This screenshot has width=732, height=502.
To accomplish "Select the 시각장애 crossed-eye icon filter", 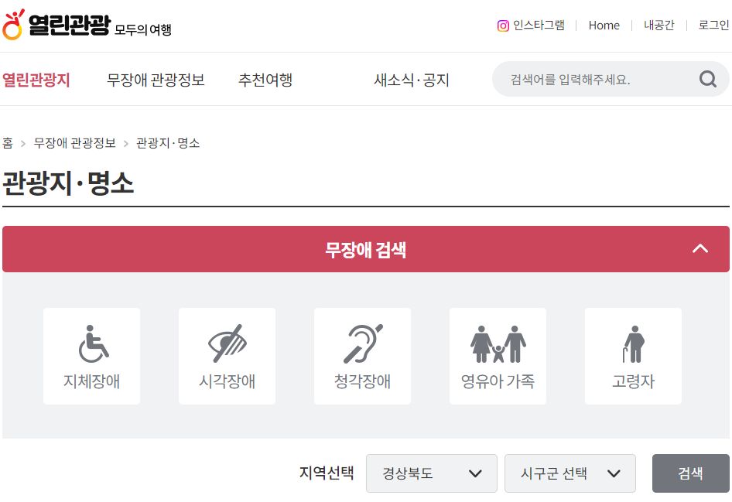I will click(x=227, y=356).
